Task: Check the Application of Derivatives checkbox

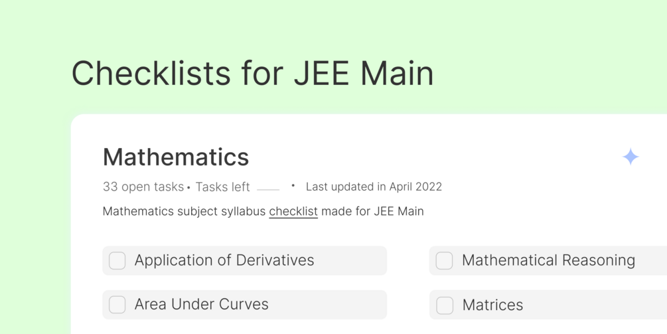Action: point(117,261)
